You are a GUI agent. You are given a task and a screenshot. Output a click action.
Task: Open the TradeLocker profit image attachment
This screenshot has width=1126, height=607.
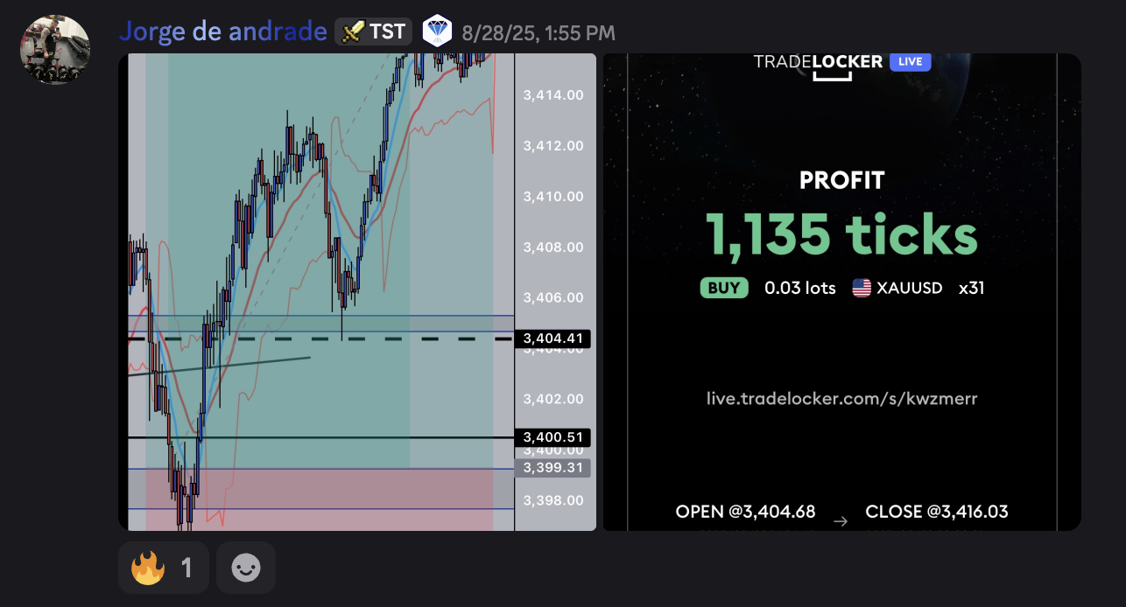[x=842, y=292]
